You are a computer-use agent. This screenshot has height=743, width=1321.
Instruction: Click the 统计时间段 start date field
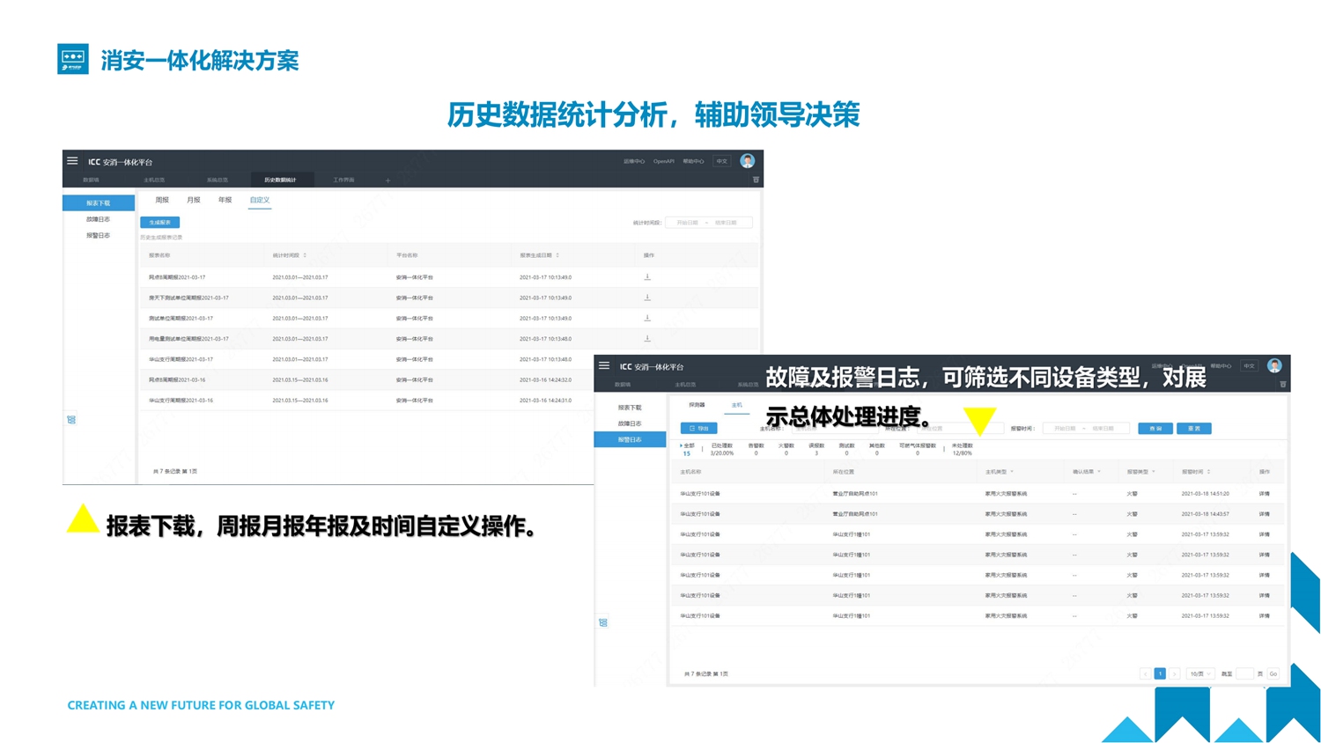(x=687, y=223)
